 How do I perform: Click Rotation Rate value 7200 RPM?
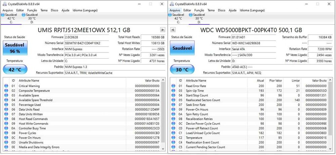click(x=320, y=49)
